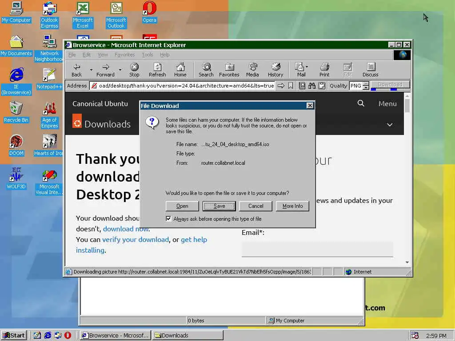Open the File menu
This screenshot has height=341, width=455.
click(x=72, y=55)
